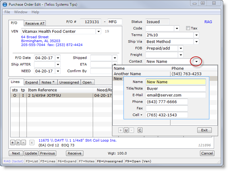Click the minus button below the Lines grid
Viewport: 228px width, 171px height.
tap(23, 142)
